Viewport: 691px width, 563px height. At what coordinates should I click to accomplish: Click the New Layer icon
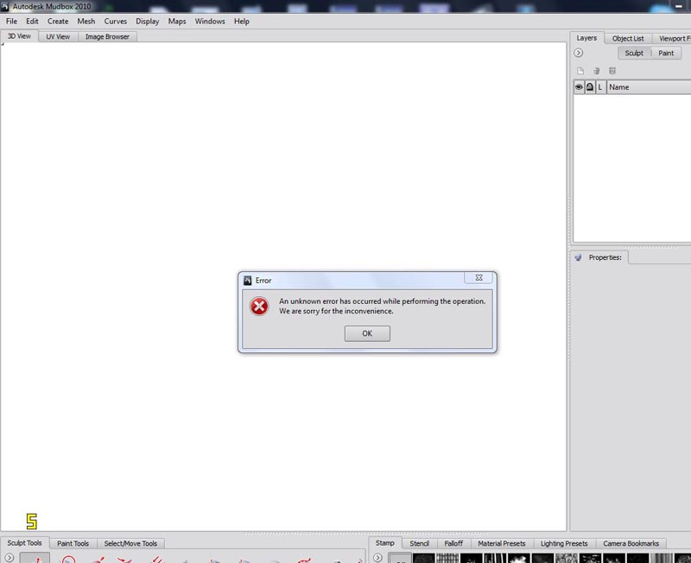580,71
